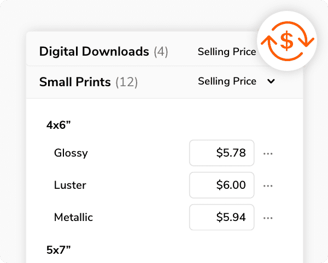Open the Metallic row ellipsis menu

tap(268, 218)
